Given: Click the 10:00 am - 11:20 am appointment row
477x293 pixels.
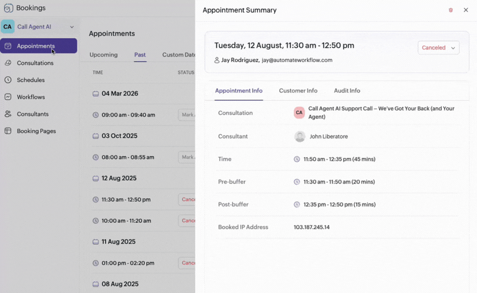Looking at the screenshot, I should click(x=126, y=221).
